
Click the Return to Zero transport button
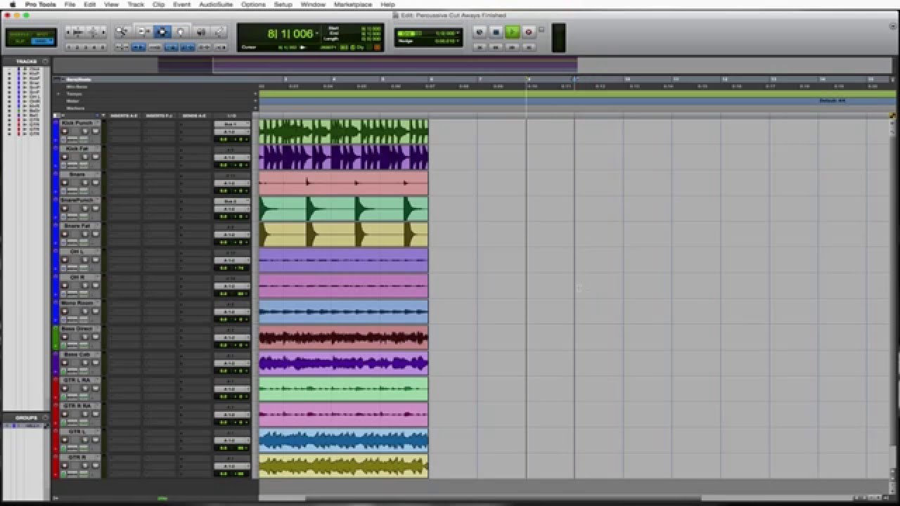tap(480, 47)
